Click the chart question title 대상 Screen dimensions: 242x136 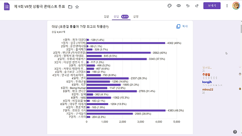pos(80,27)
